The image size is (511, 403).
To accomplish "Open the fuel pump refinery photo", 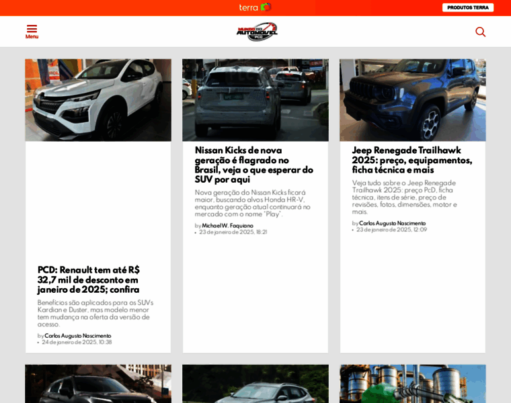I will (413, 384).
